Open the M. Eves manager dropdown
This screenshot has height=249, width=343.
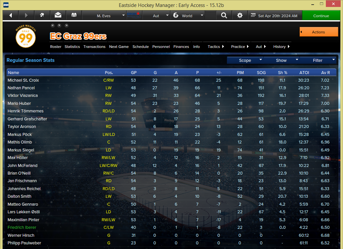coord(104,16)
